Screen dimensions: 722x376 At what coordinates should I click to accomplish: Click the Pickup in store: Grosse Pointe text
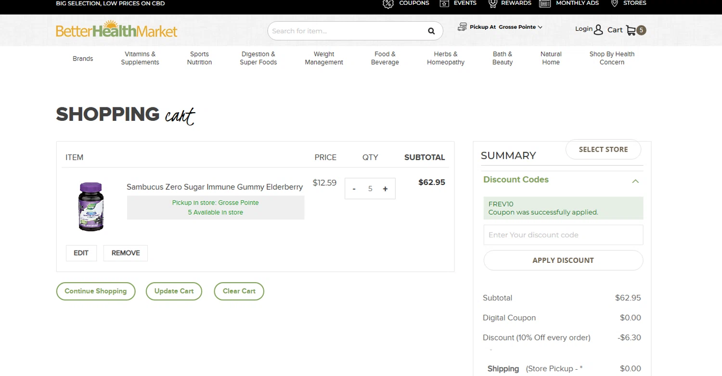[x=216, y=203]
